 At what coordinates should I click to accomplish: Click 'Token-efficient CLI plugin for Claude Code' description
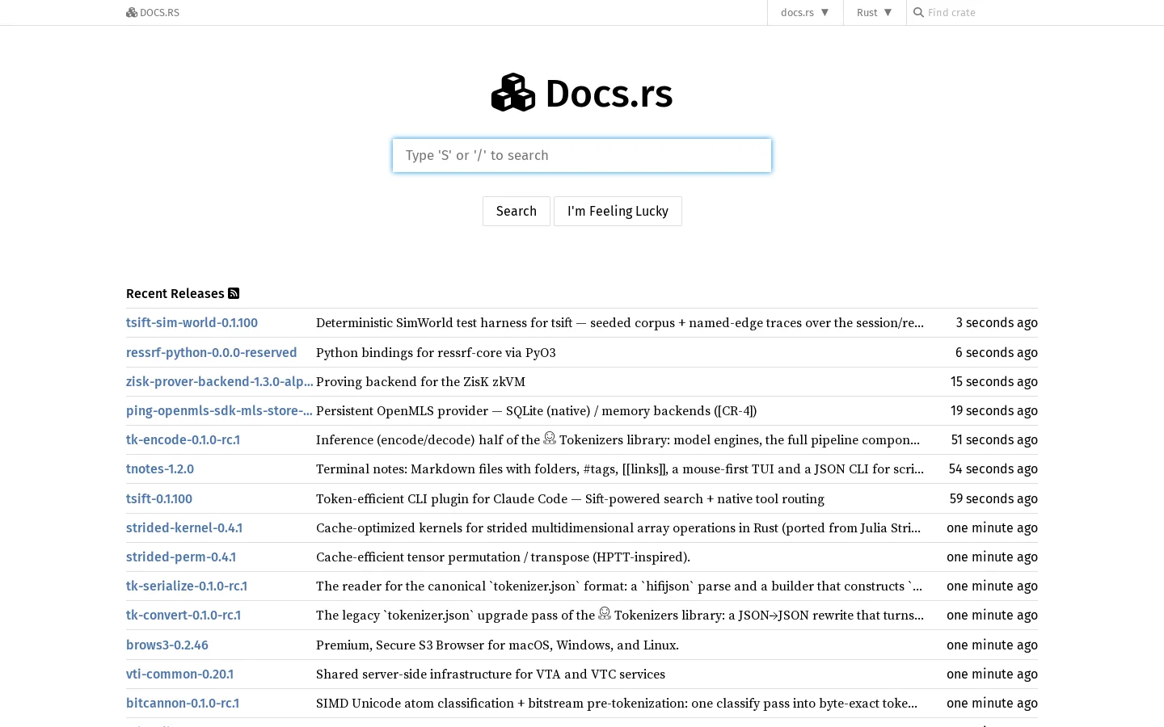tap(570, 498)
